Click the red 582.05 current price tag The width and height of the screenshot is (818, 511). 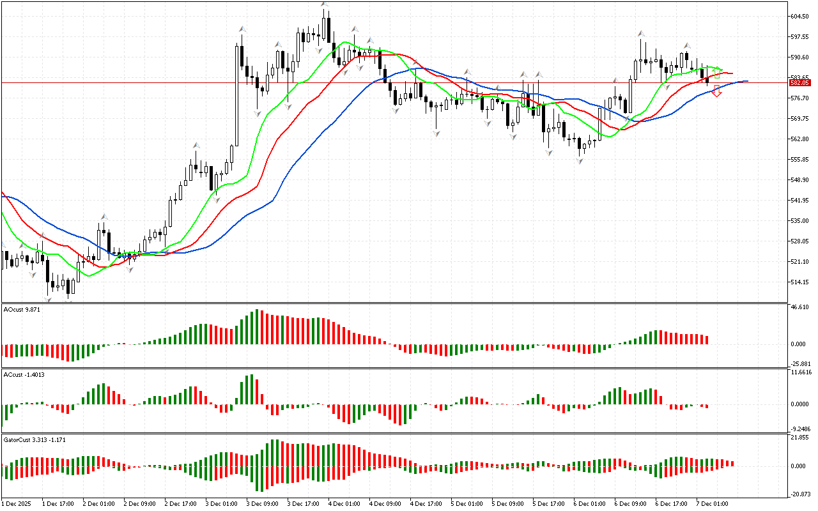point(799,82)
